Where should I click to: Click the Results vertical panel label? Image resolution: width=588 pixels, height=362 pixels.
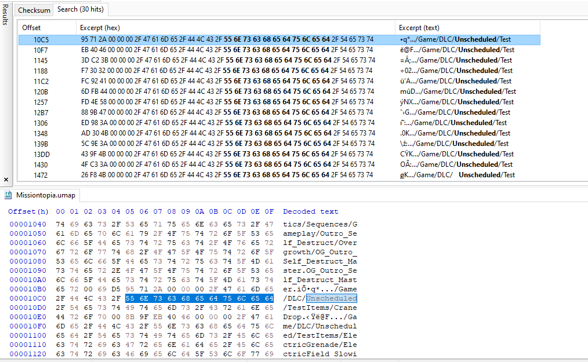[6, 14]
